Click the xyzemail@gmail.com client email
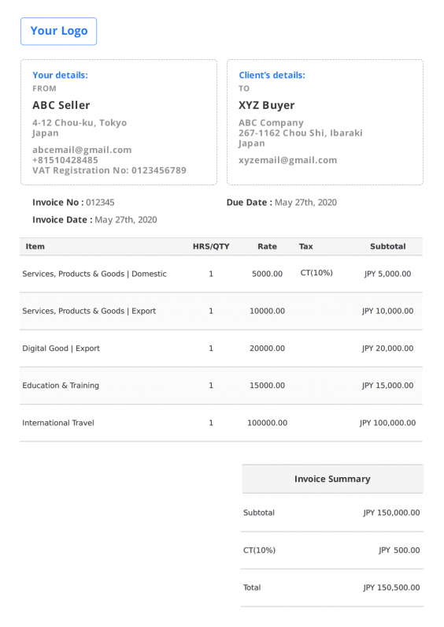 (288, 160)
